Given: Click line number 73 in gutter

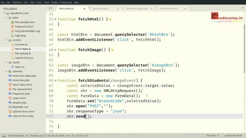Looking at the screenshot, I should [51, 116].
